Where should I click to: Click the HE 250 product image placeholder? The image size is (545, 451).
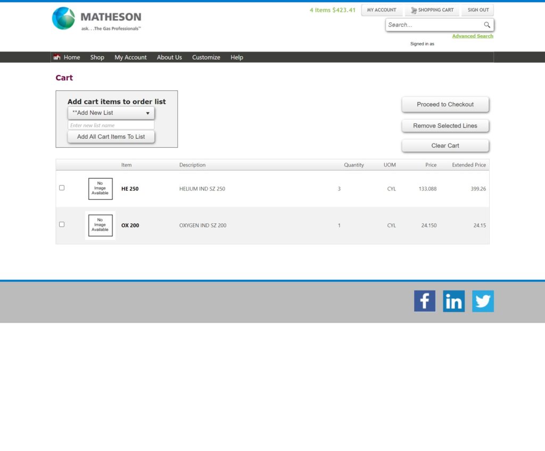tap(100, 189)
